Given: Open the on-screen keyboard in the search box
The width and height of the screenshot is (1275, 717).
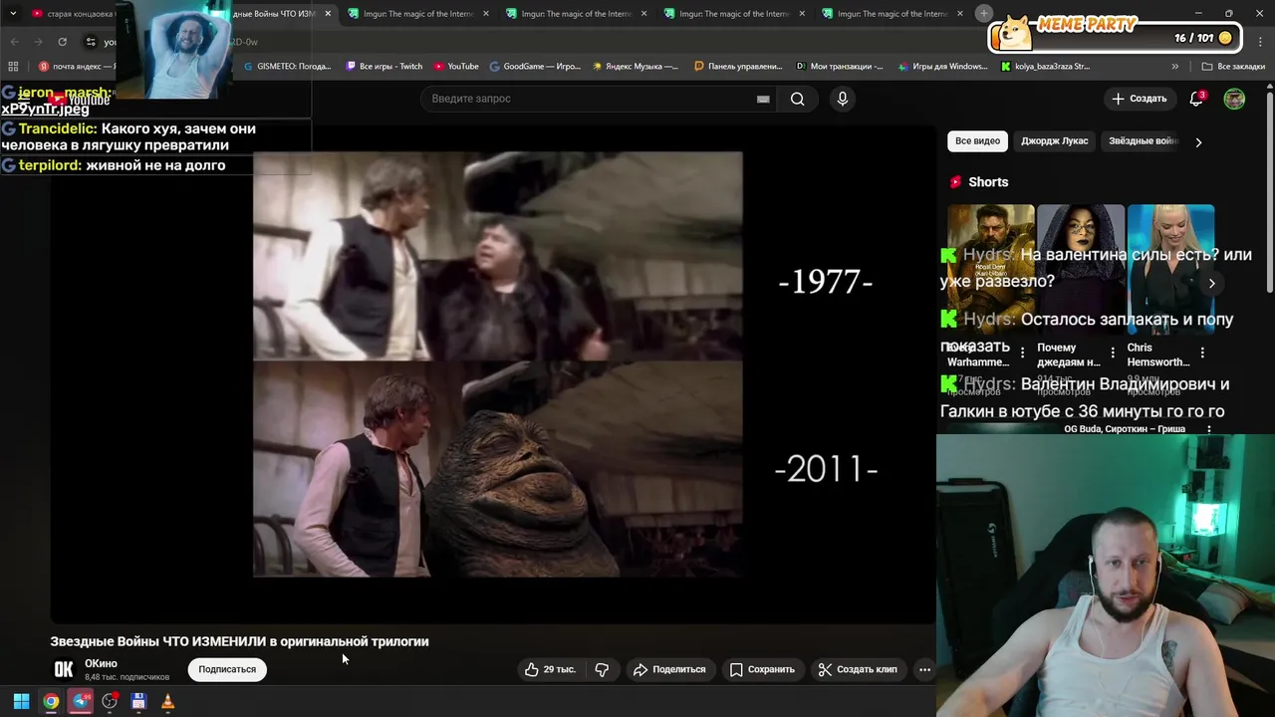Looking at the screenshot, I should coord(763,99).
